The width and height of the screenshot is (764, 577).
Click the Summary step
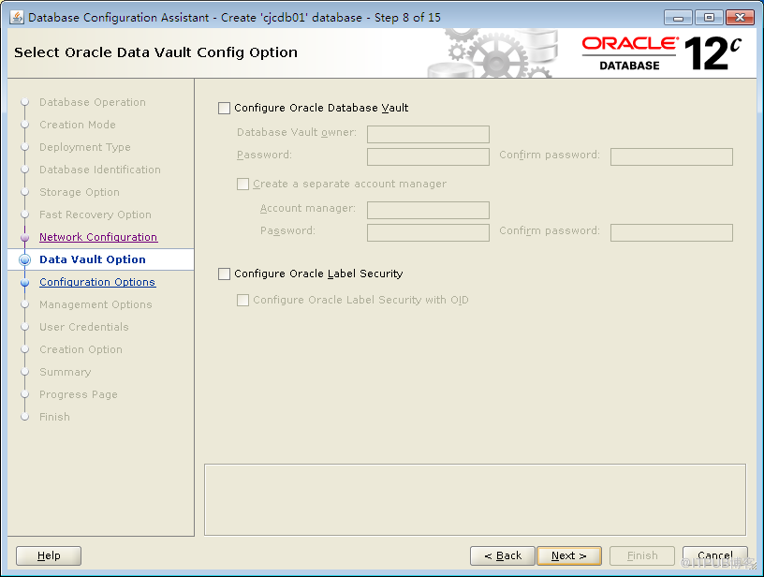pyautogui.click(x=66, y=372)
